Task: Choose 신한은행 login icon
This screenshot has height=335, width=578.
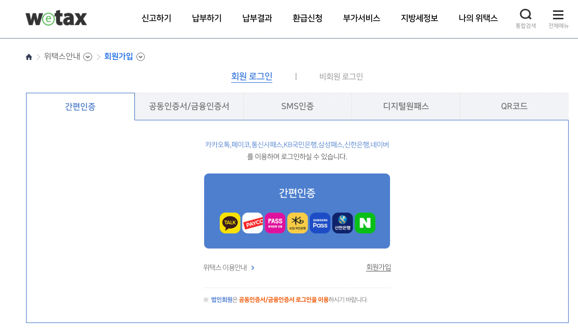Action: 343,223
